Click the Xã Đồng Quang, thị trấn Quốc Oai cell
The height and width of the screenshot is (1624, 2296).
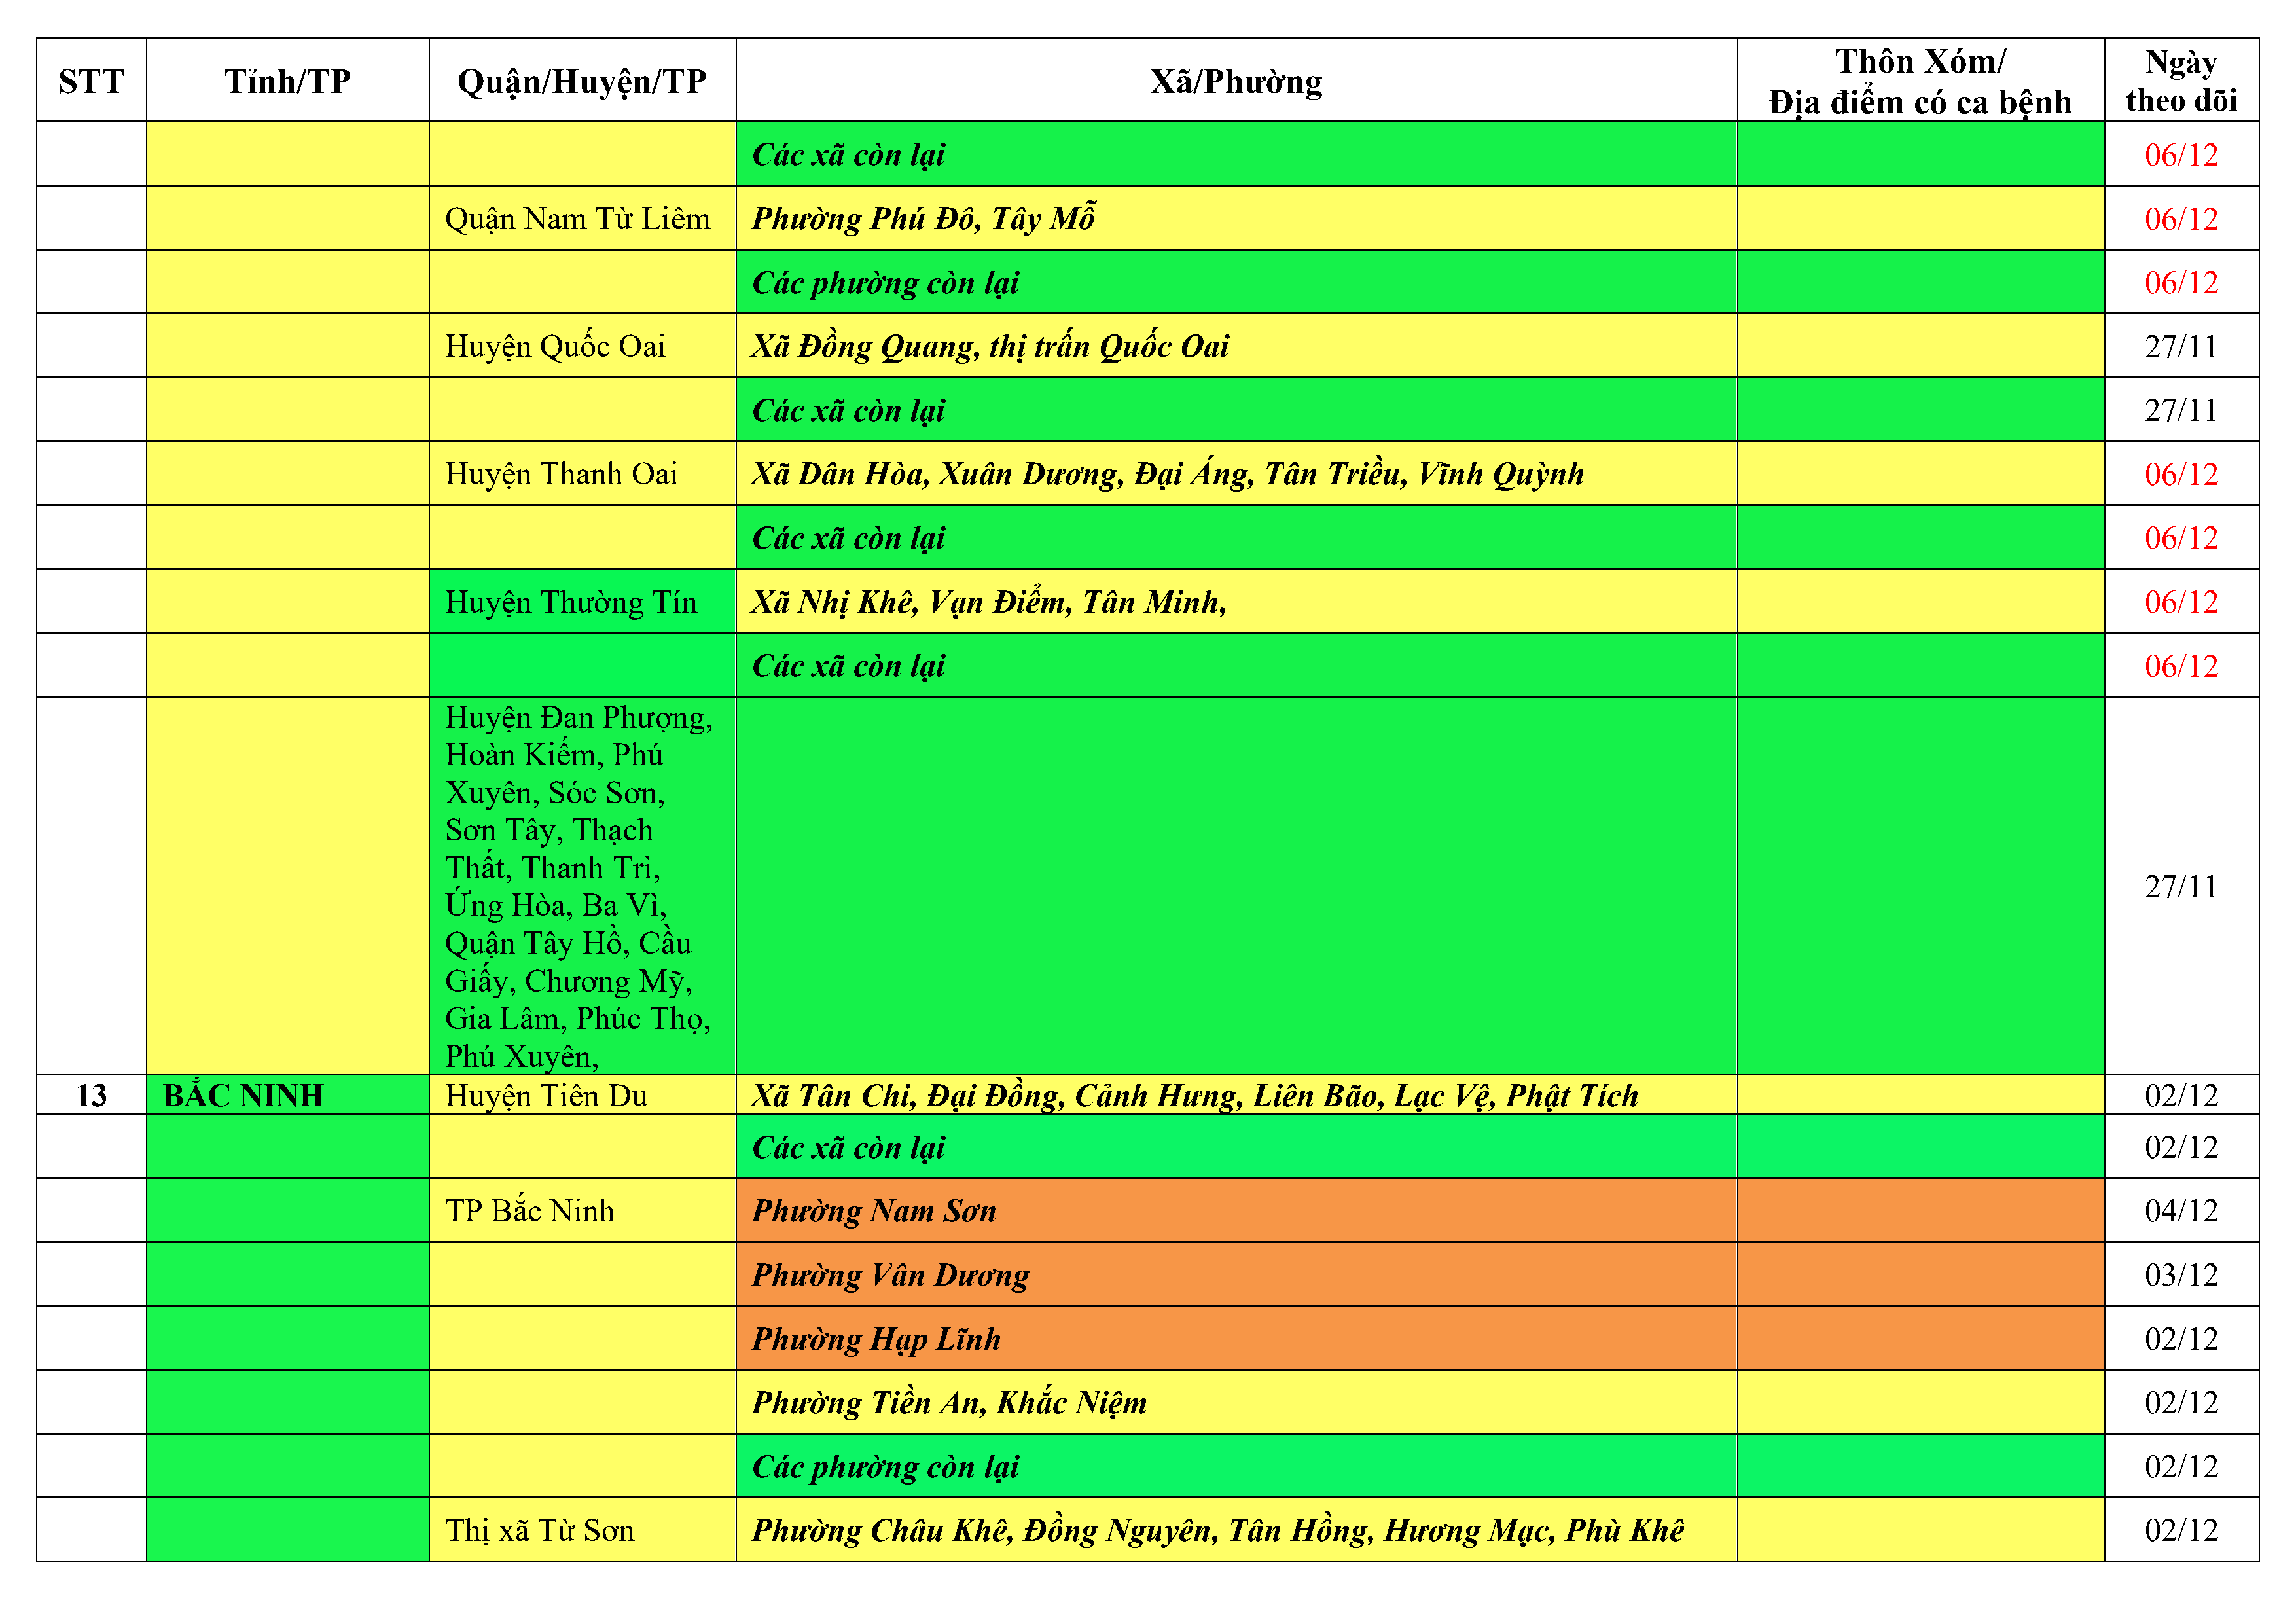coord(990,346)
